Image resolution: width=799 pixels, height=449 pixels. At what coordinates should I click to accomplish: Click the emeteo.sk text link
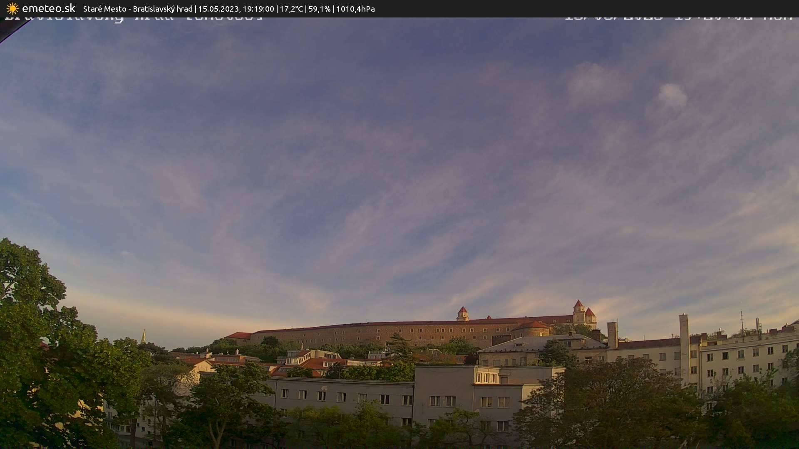(48, 8)
